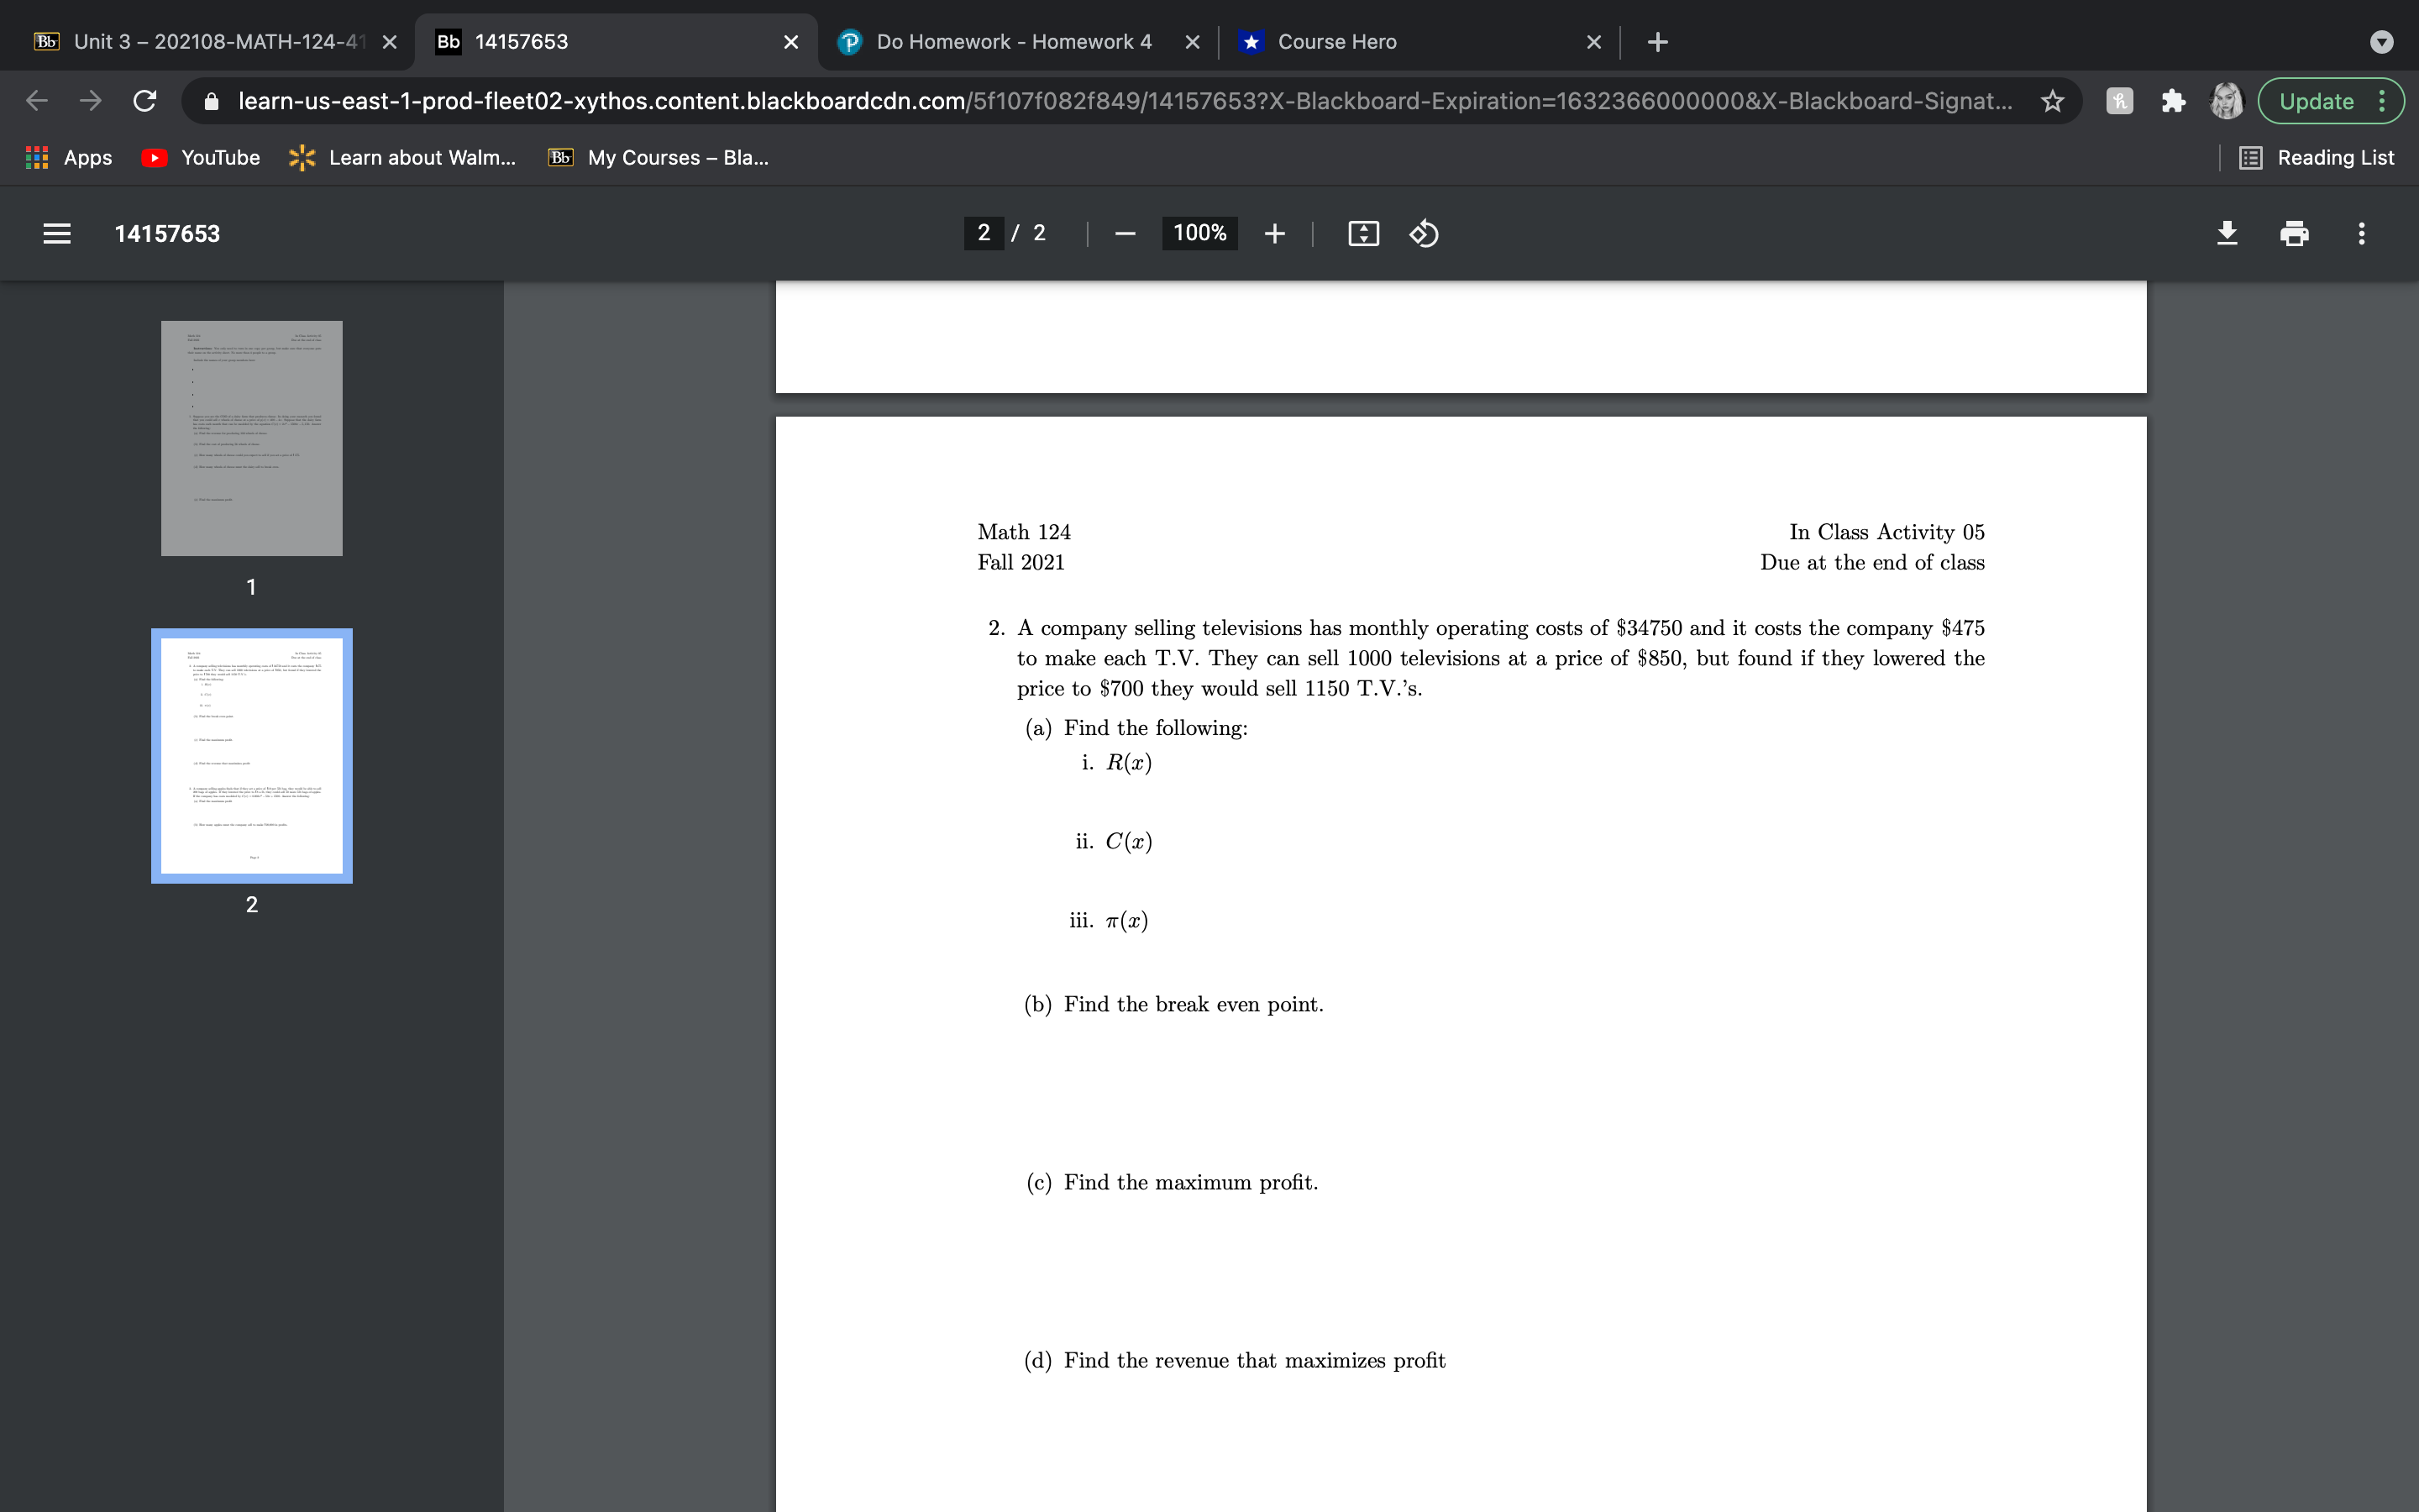This screenshot has height=1512, width=2419.
Task: Click the 100% zoom level field
Action: point(1199,233)
